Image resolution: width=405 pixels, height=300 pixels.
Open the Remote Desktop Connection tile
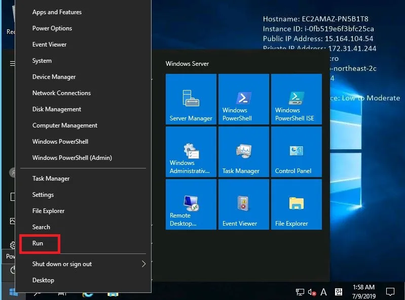(x=191, y=204)
